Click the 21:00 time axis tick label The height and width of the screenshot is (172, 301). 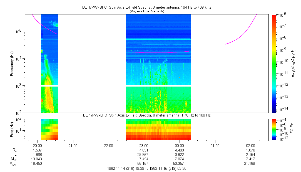tap(73, 145)
